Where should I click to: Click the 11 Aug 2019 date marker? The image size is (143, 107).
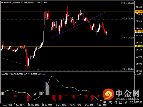pos(6,105)
